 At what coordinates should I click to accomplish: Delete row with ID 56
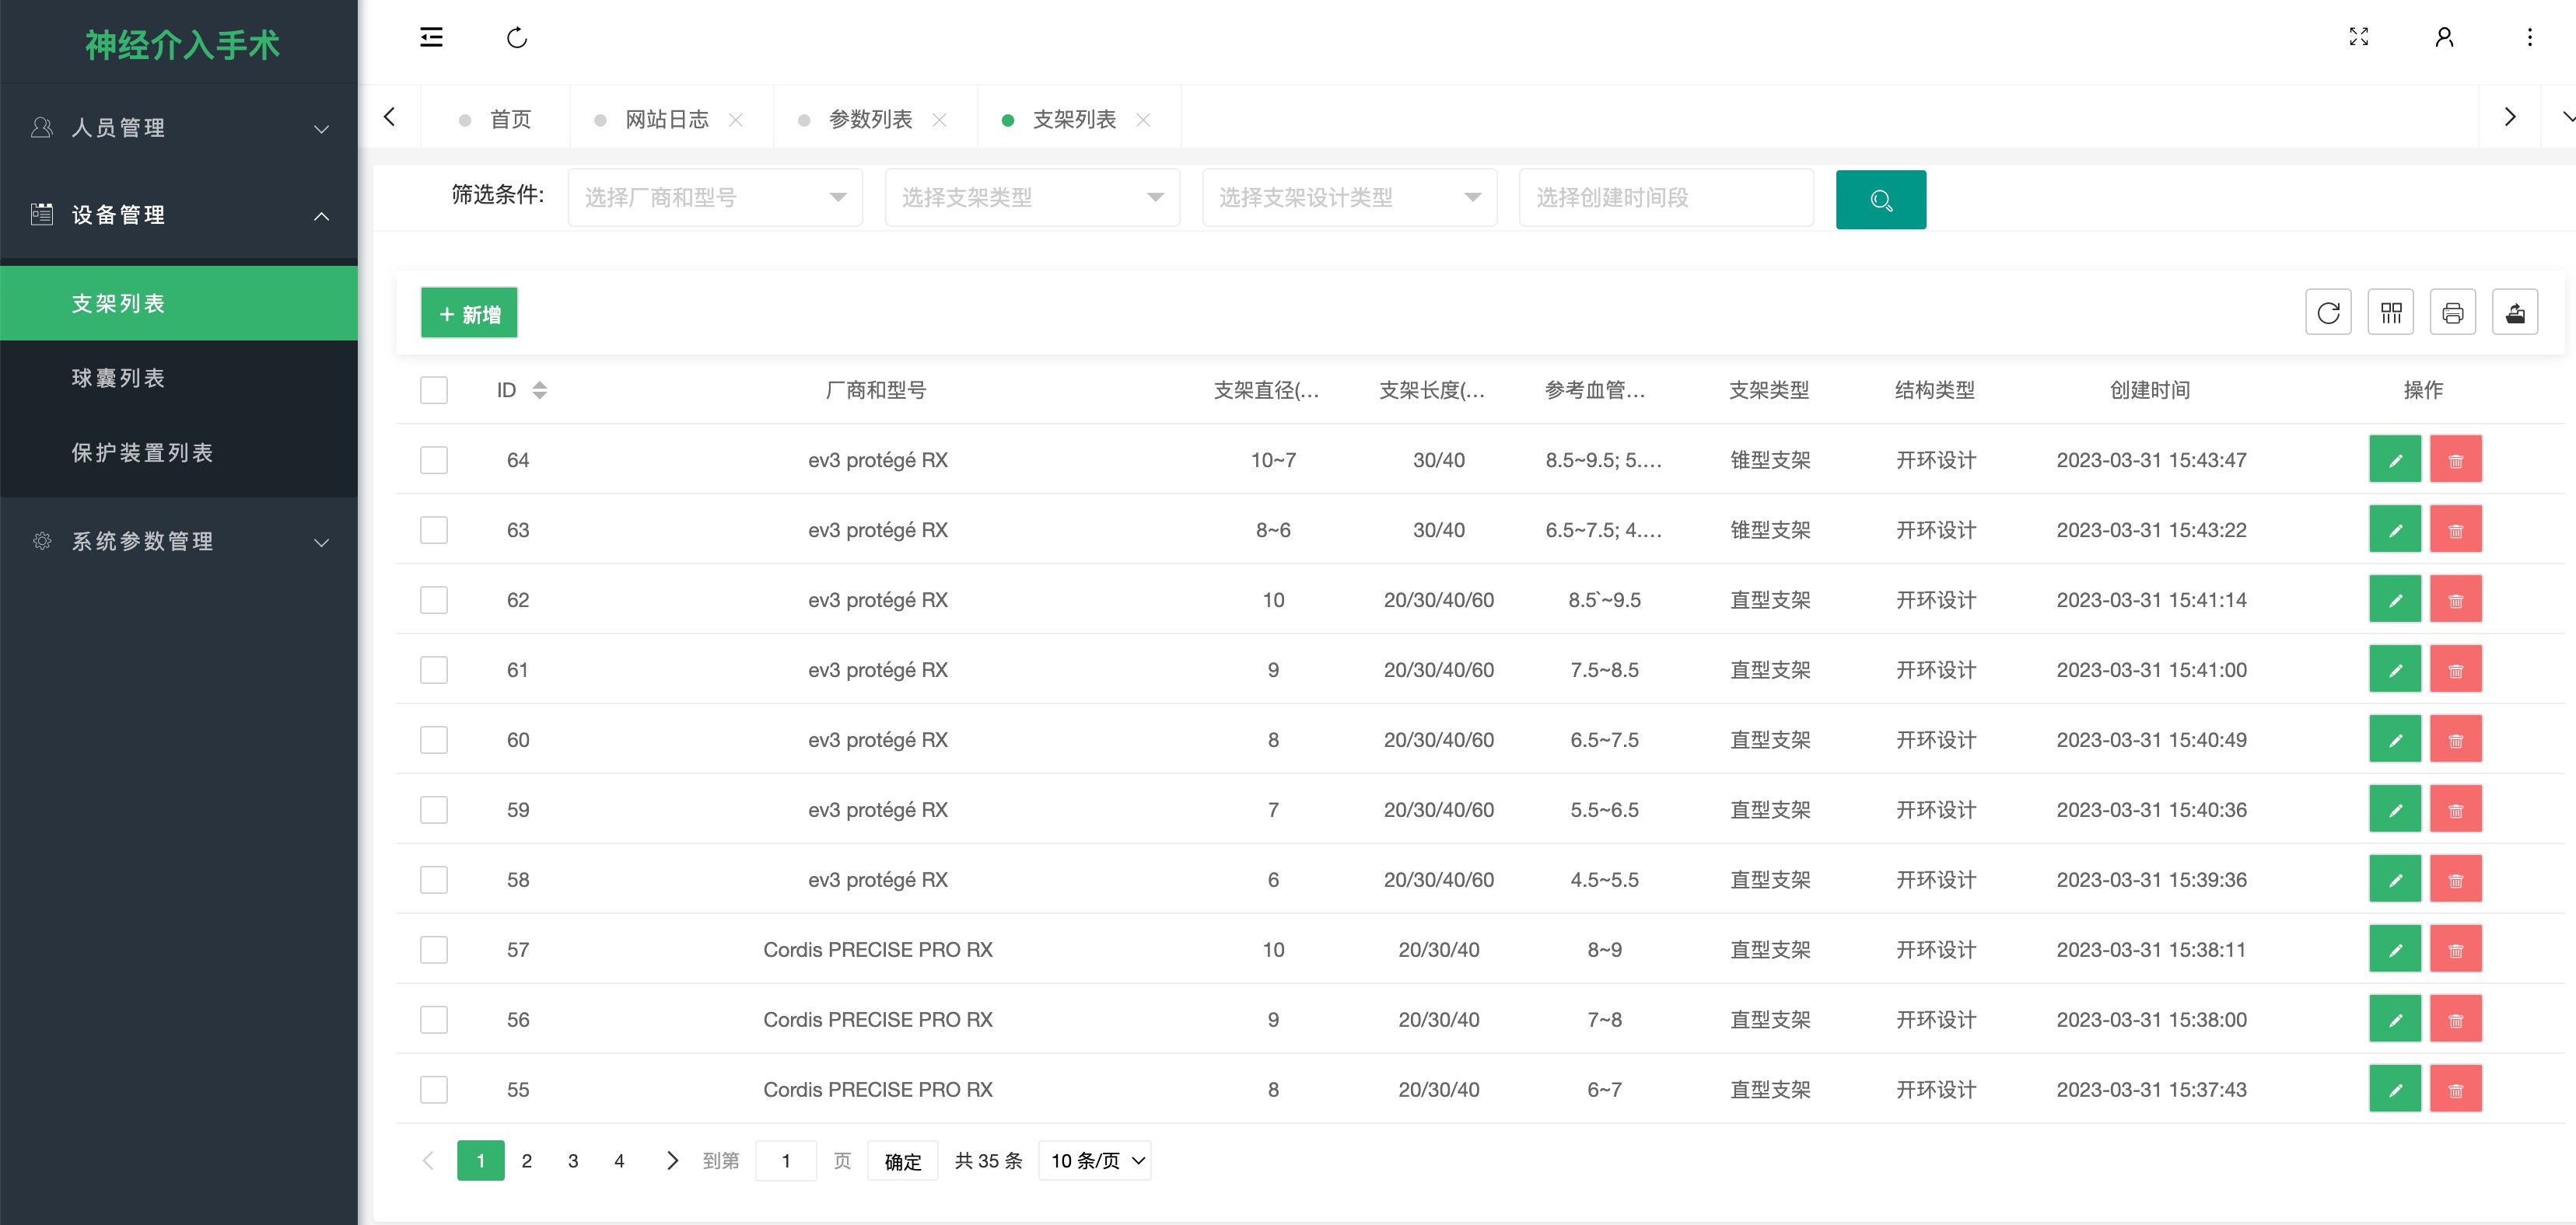click(2456, 1019)
